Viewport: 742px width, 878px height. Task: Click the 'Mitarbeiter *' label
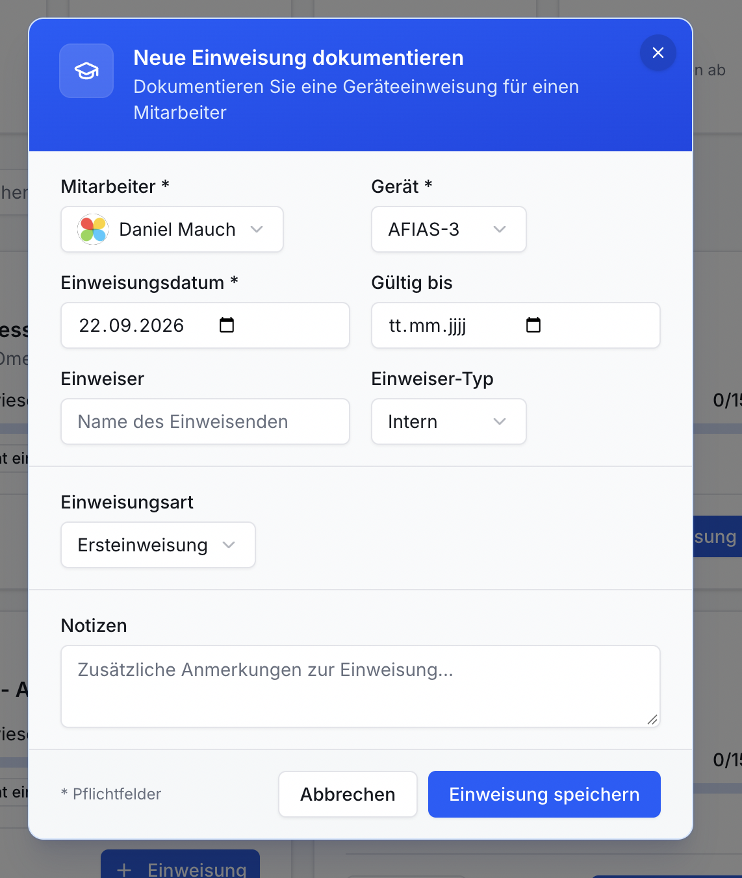pyautogui.click(x=115, y=186)
